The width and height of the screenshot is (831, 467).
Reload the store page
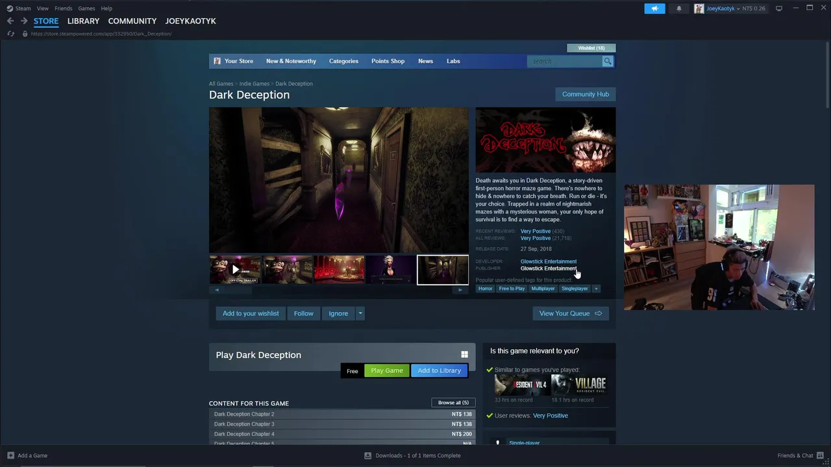(x=10, y=34)
